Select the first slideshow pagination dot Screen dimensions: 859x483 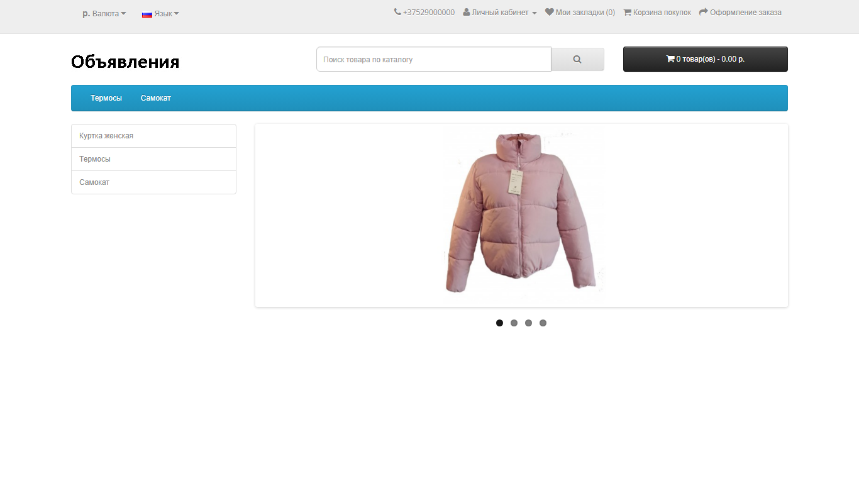(499, 323)
